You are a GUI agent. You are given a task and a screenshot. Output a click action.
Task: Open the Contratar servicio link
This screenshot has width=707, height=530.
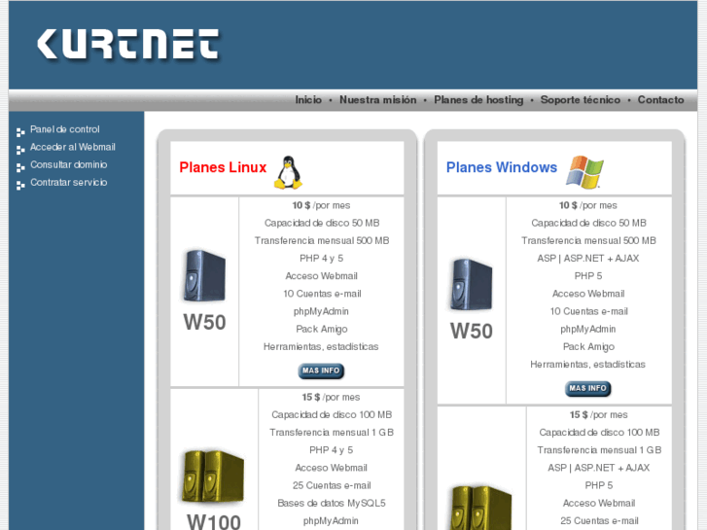pyautogui.click(x=68, y=182)
